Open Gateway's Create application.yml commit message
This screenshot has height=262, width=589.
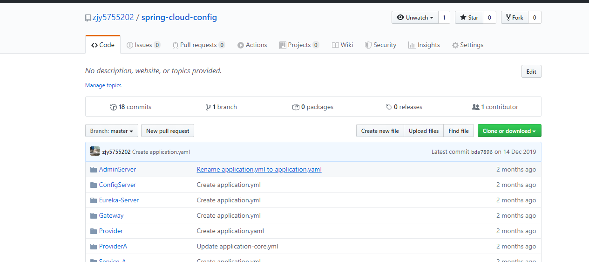coord(229,216)
